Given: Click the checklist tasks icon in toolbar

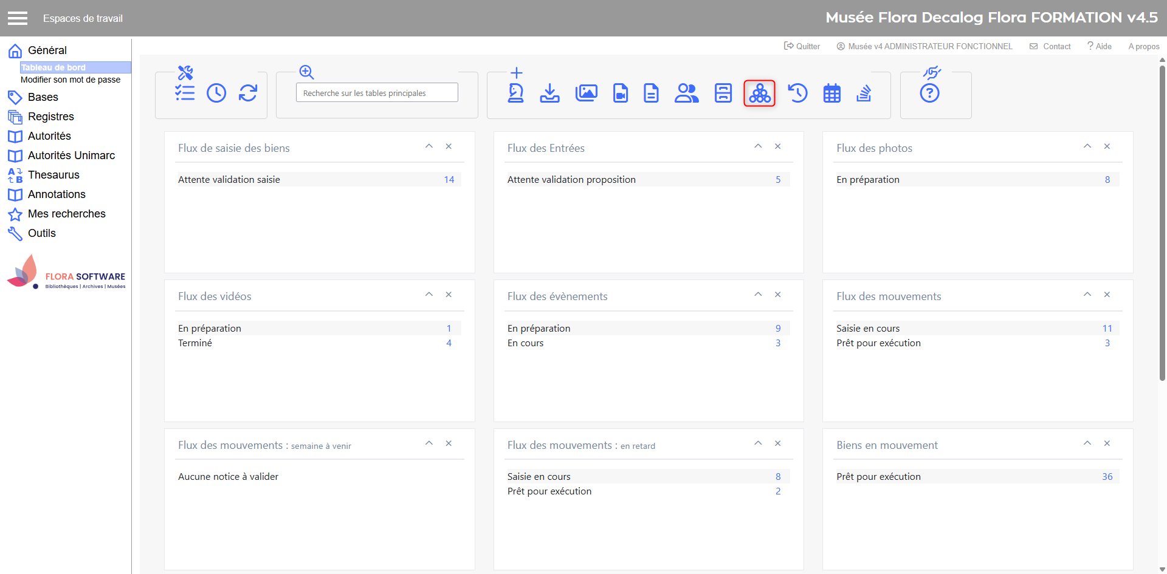Looking at the screenshot, I should [x=185, y=93].
